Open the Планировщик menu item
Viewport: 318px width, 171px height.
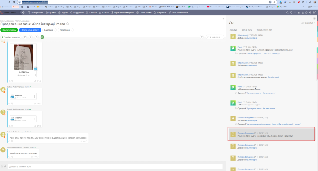(36, 12)
